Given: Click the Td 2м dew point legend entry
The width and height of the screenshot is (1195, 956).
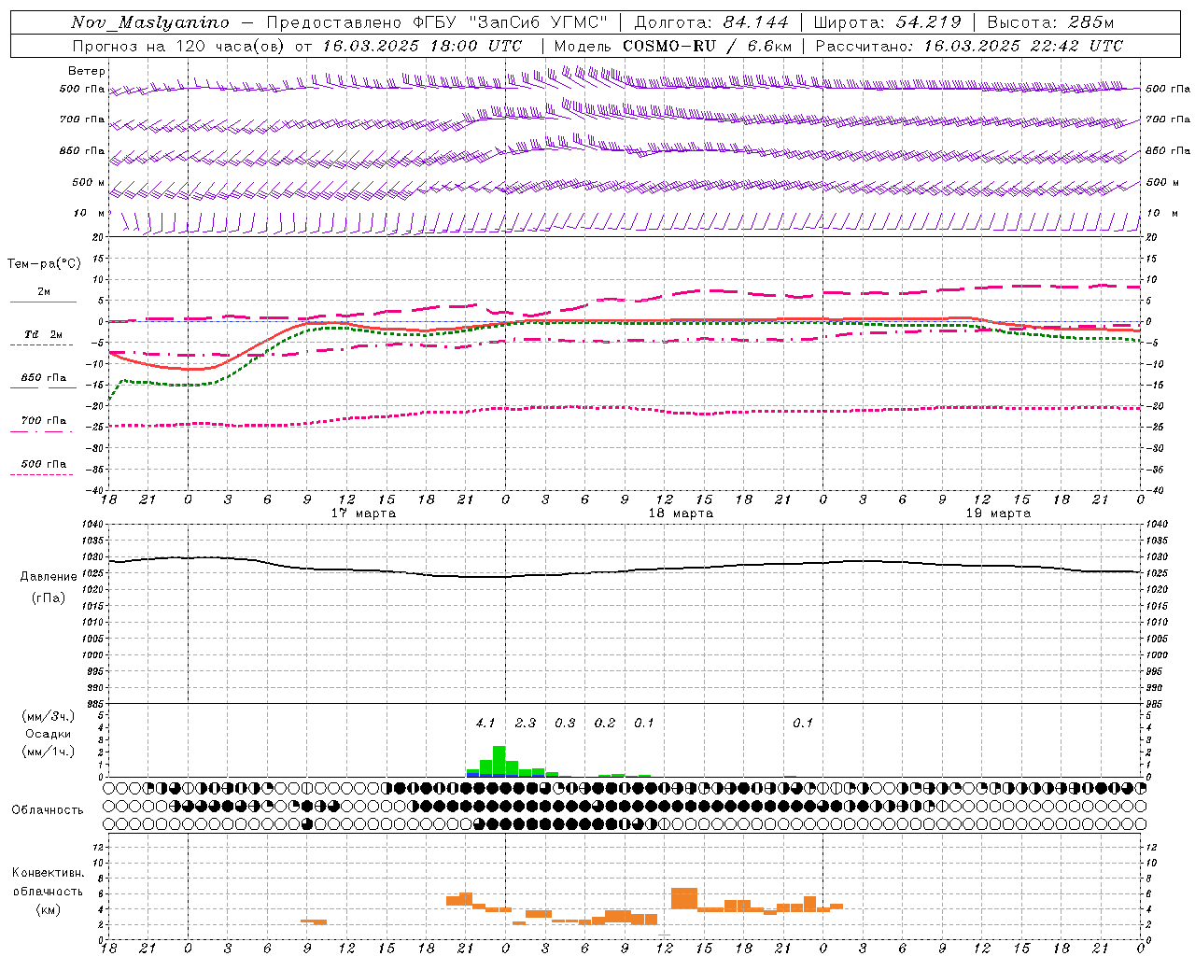Looking at the screenshot, I should click(x=43, y=334).
